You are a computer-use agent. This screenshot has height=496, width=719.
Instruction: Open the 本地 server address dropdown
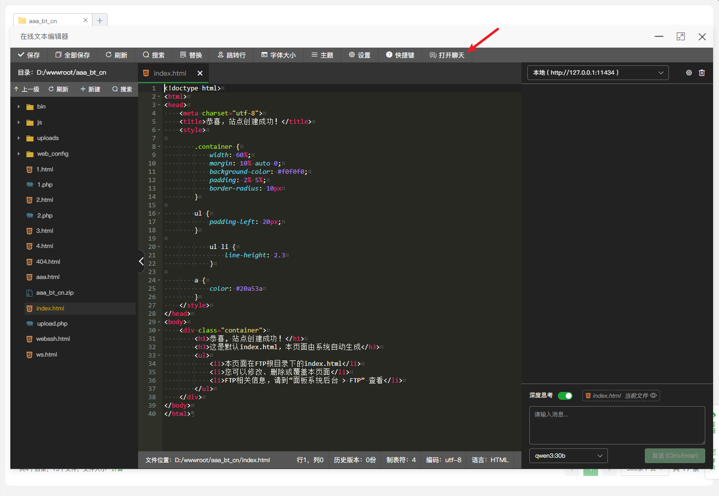pos(598,73)
